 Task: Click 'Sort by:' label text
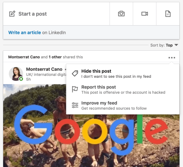tap(157, 45)
